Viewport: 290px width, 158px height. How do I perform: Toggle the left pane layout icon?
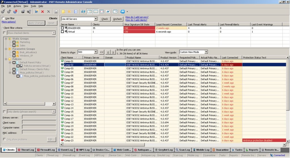(89, 12)
